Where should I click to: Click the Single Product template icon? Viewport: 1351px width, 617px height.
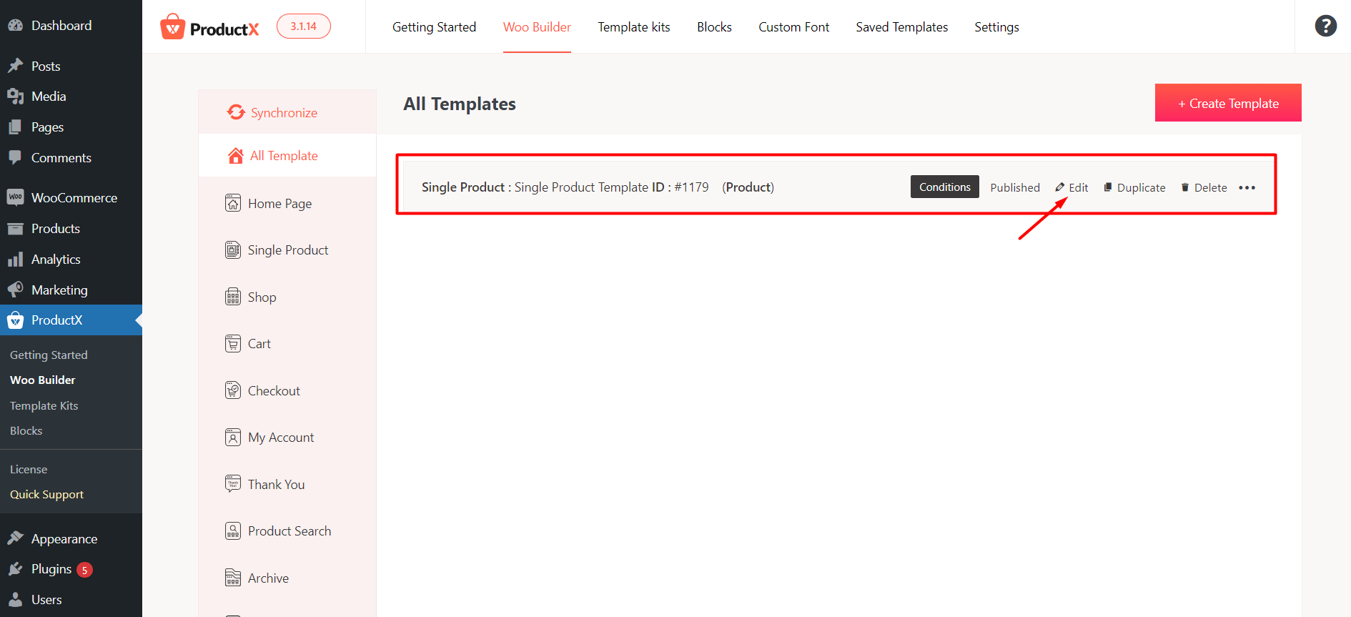point(233,250)
